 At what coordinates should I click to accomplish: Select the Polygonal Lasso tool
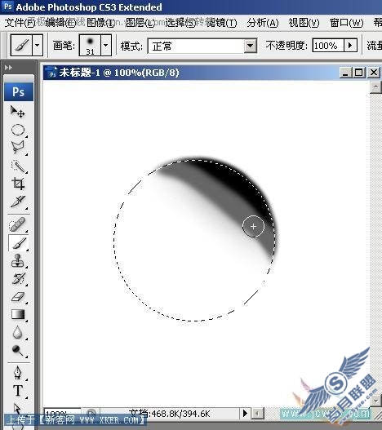click(x=18, y=148)
